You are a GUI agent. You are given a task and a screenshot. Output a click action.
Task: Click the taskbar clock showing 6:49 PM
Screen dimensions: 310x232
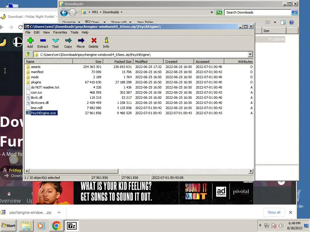pyautogui.click(x=294, y=223)
